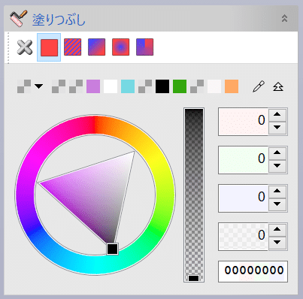Select the corner mesh gradient fill type
303x299 pixels.
145,47
